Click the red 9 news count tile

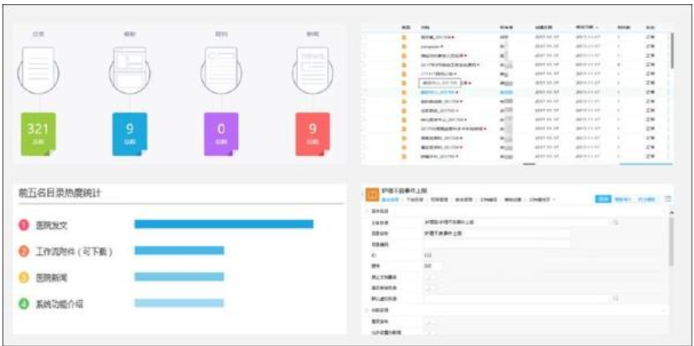pos(313,134)
